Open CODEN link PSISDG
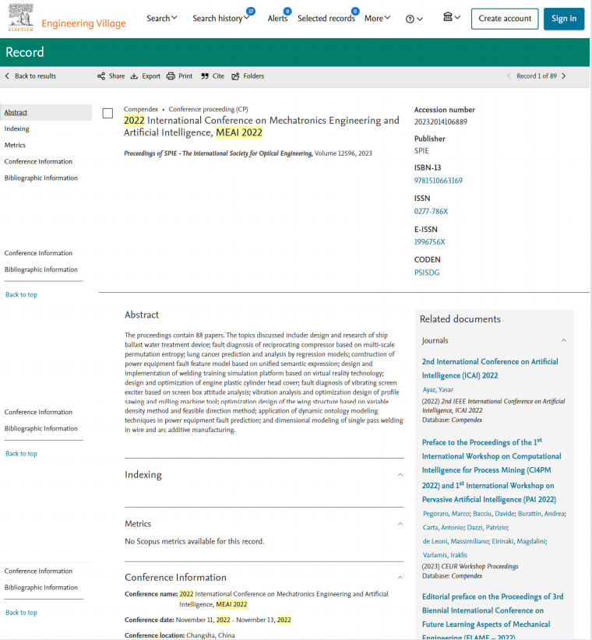 [x=427, y=273]
